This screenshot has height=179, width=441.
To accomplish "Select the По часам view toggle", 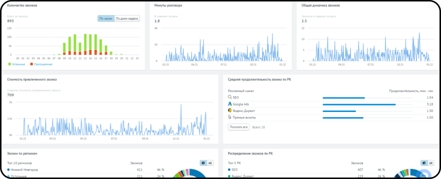I will pos(106,19).
